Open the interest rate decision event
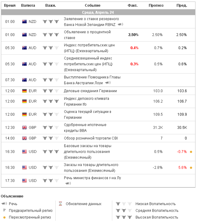The width and height of the screenshot is (197, 221). [x=87, y=35]
